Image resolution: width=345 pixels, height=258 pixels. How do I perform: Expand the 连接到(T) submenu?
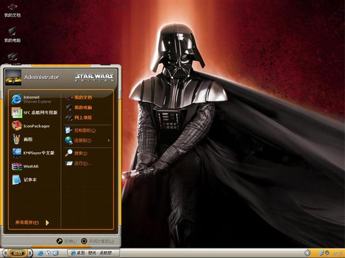(88, 140)
